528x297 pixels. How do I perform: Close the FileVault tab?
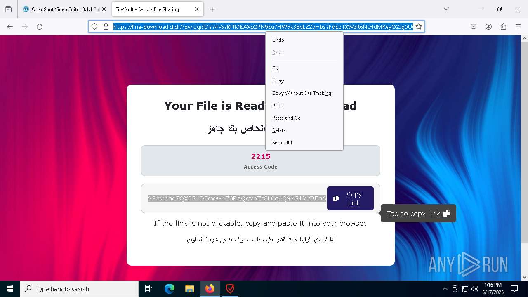(x=197, y=9)
